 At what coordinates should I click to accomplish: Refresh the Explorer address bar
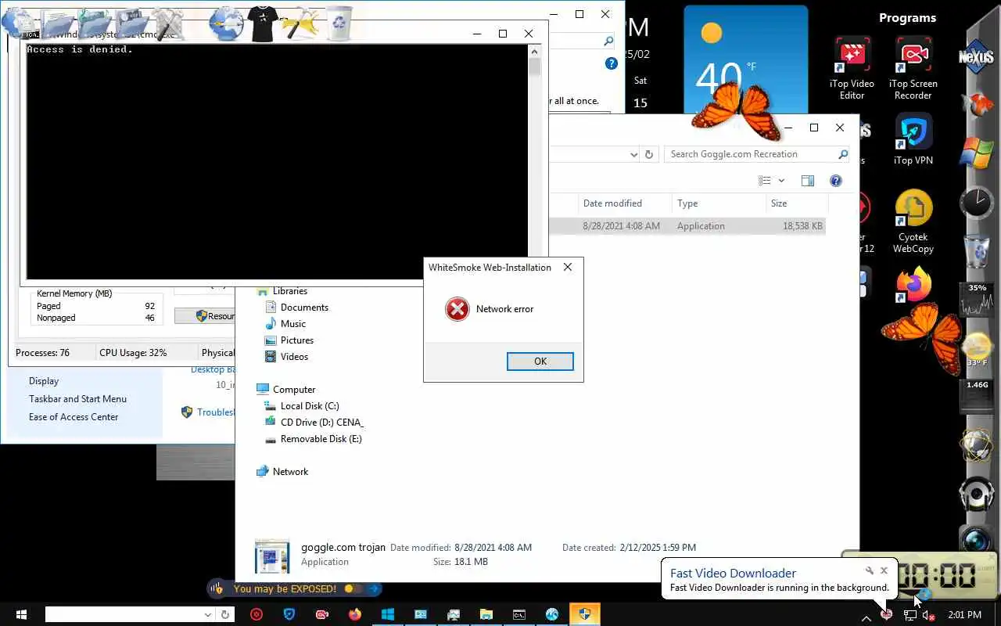point(648,154)
